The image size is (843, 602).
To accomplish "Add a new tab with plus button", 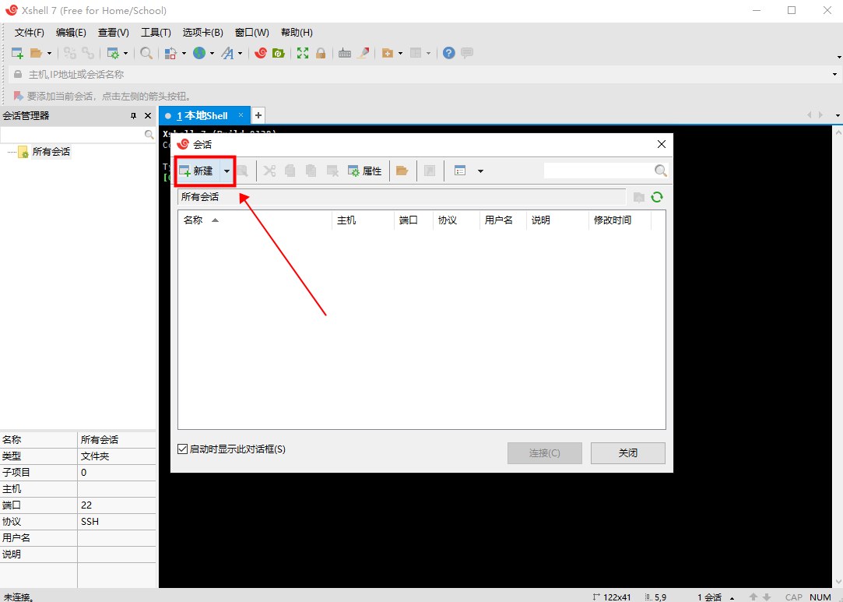I will click(258, 115).
